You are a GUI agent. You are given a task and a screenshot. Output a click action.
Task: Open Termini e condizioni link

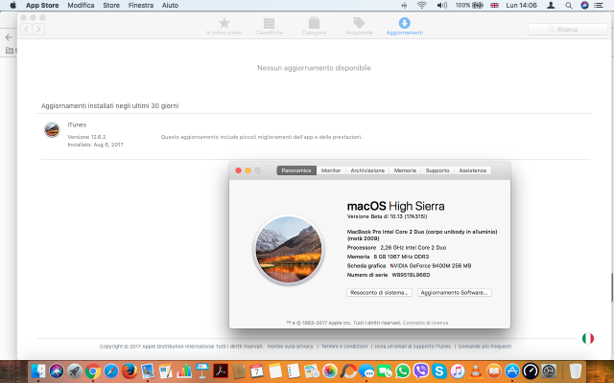344,347
